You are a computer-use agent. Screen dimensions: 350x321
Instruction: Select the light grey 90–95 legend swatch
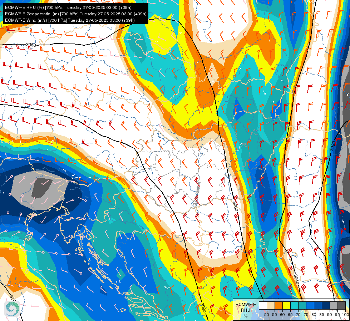pos(334,305)
